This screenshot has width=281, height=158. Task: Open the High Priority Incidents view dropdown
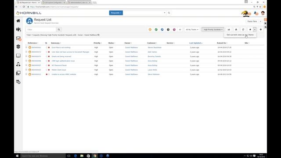213,29
